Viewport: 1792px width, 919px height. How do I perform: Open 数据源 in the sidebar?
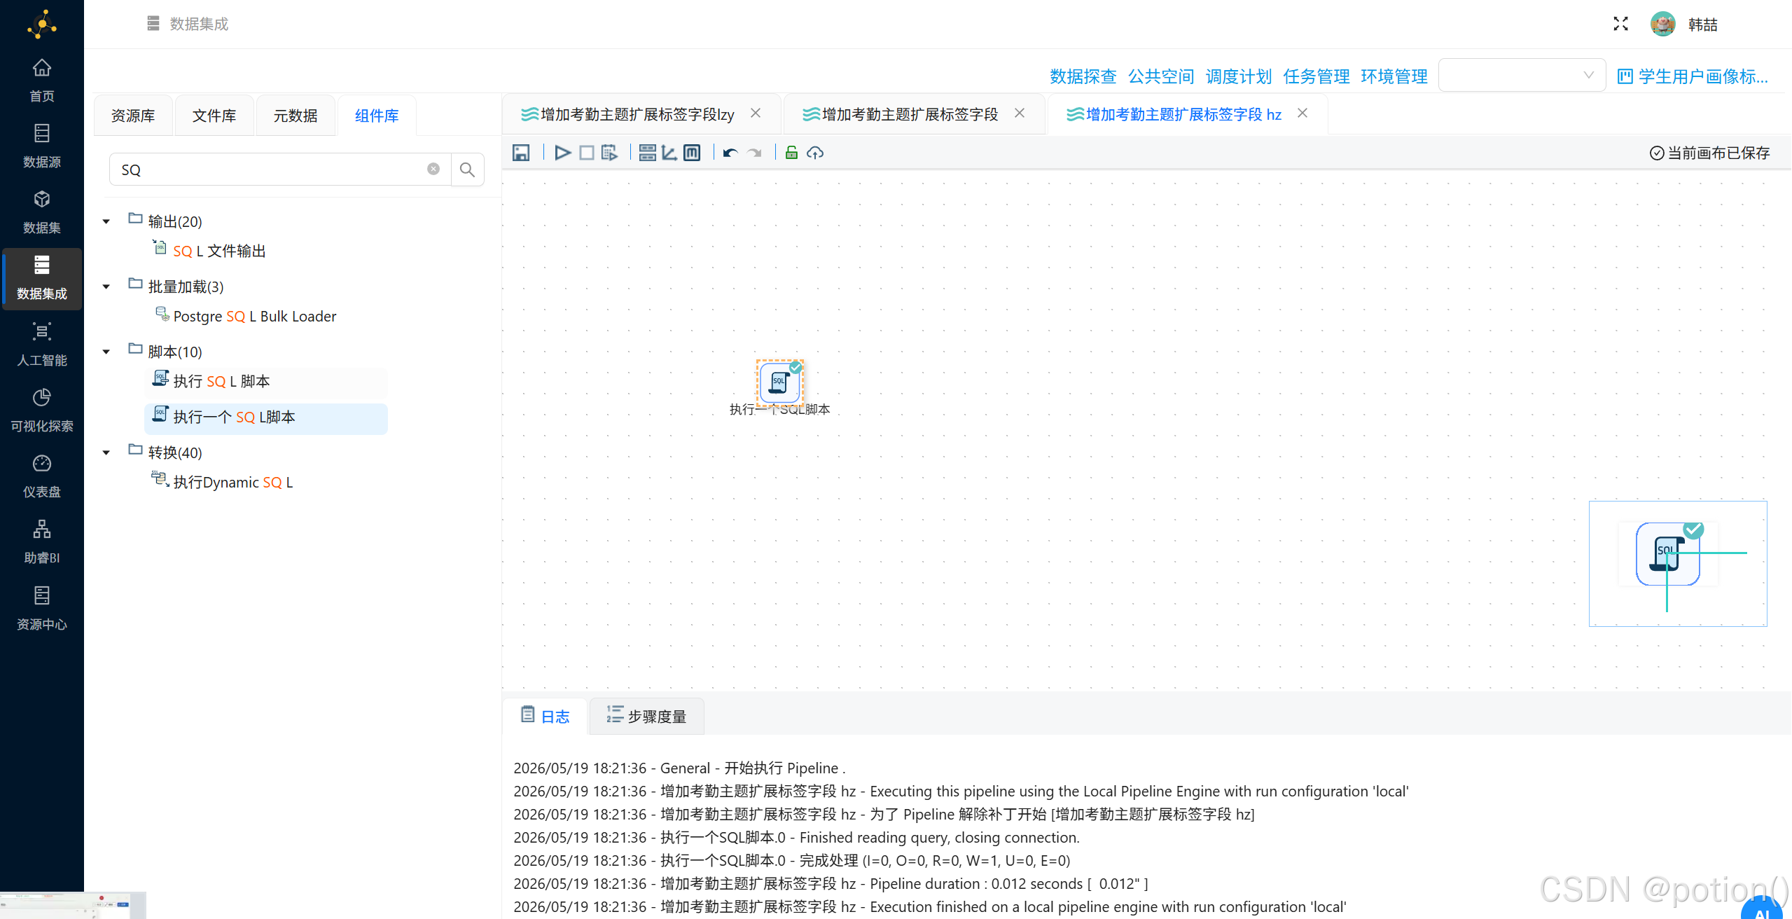point(42,146)
